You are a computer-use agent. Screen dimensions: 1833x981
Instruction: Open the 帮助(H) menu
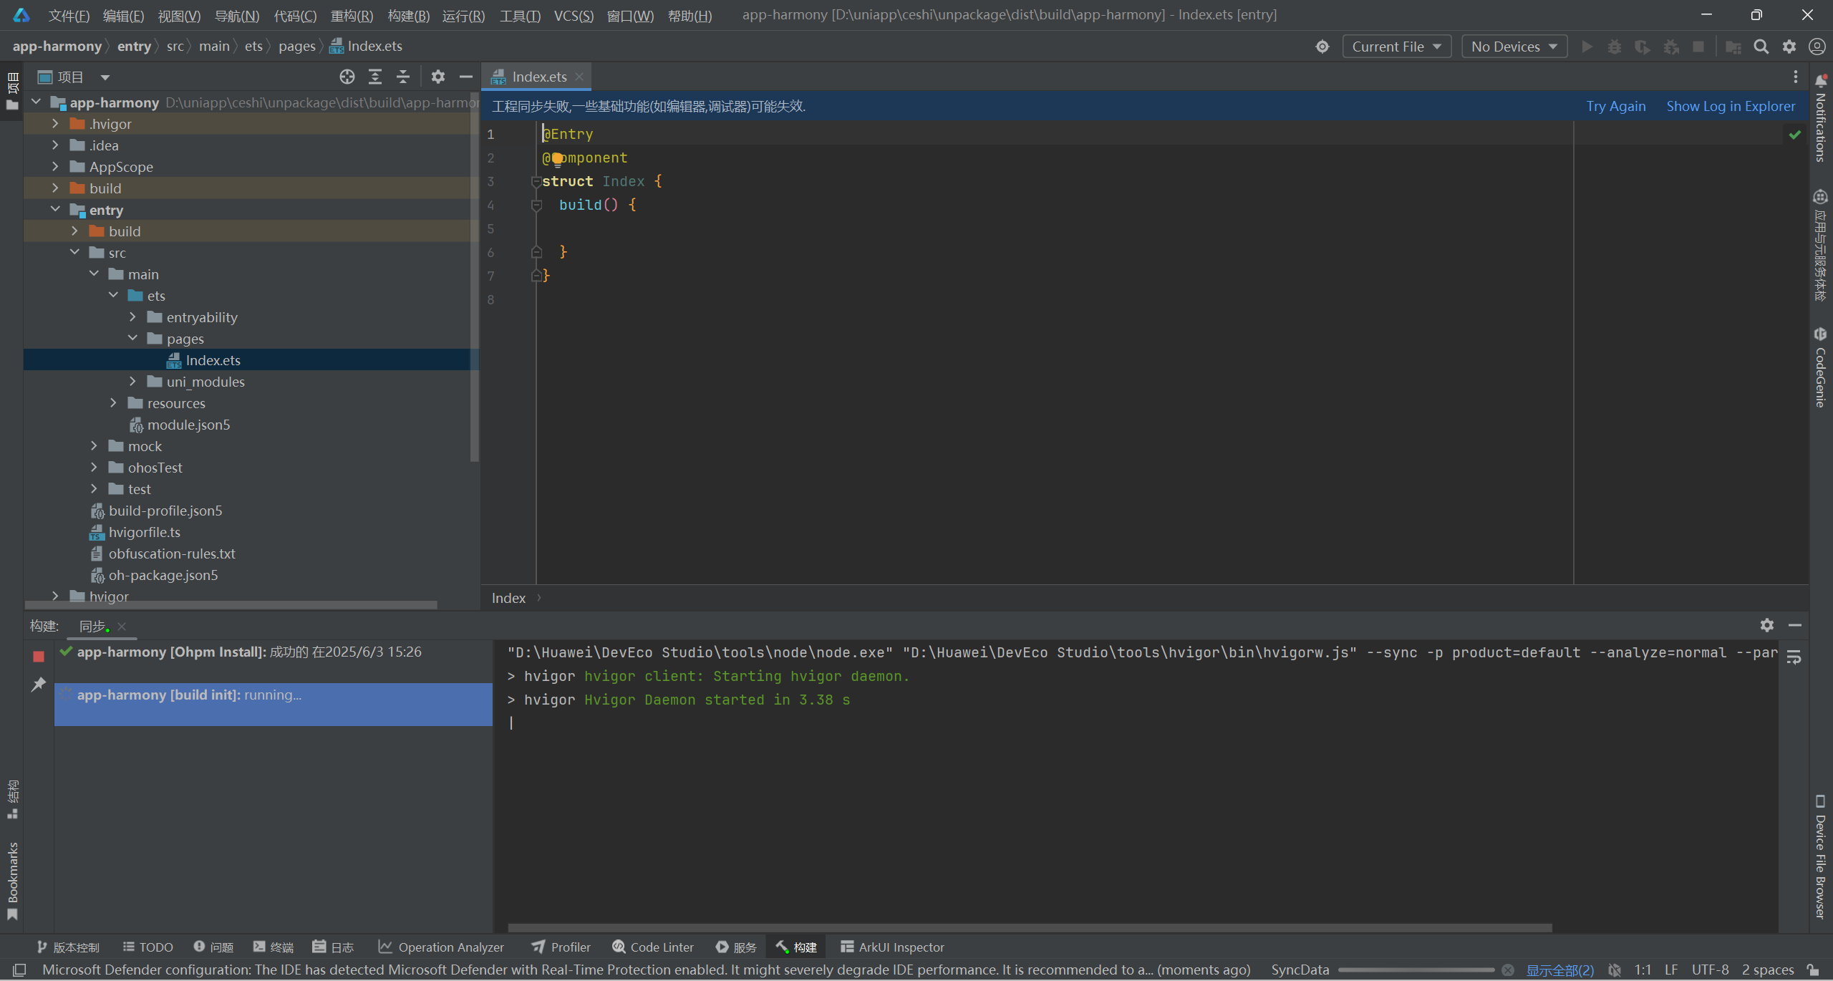[690, 15]
